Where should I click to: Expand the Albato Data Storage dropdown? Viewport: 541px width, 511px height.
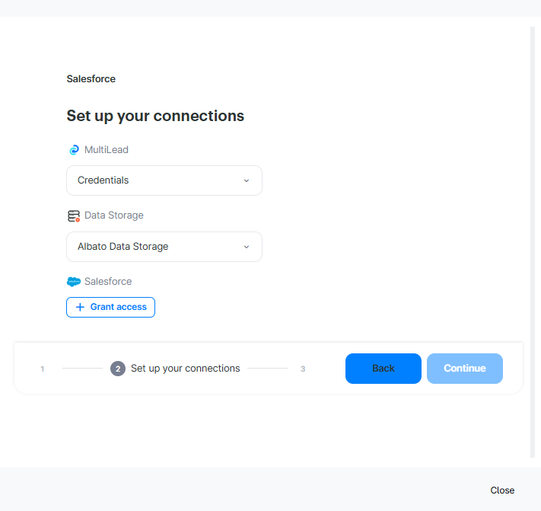click(x=164, y=247)
